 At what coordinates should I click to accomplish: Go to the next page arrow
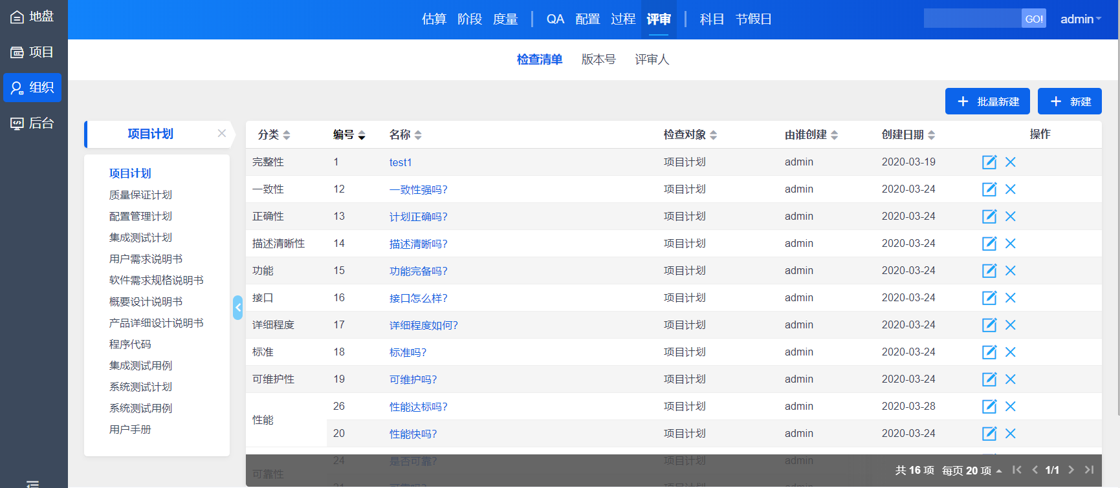pyautogui.click(x=1071, y=470)
